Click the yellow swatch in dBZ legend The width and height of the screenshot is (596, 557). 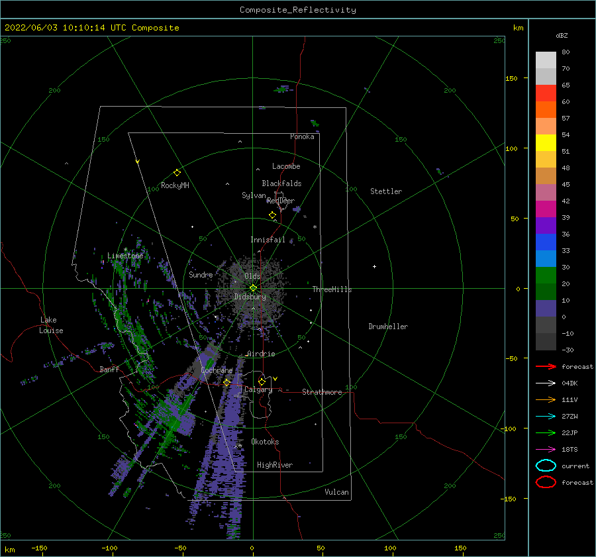coord(546,143)
